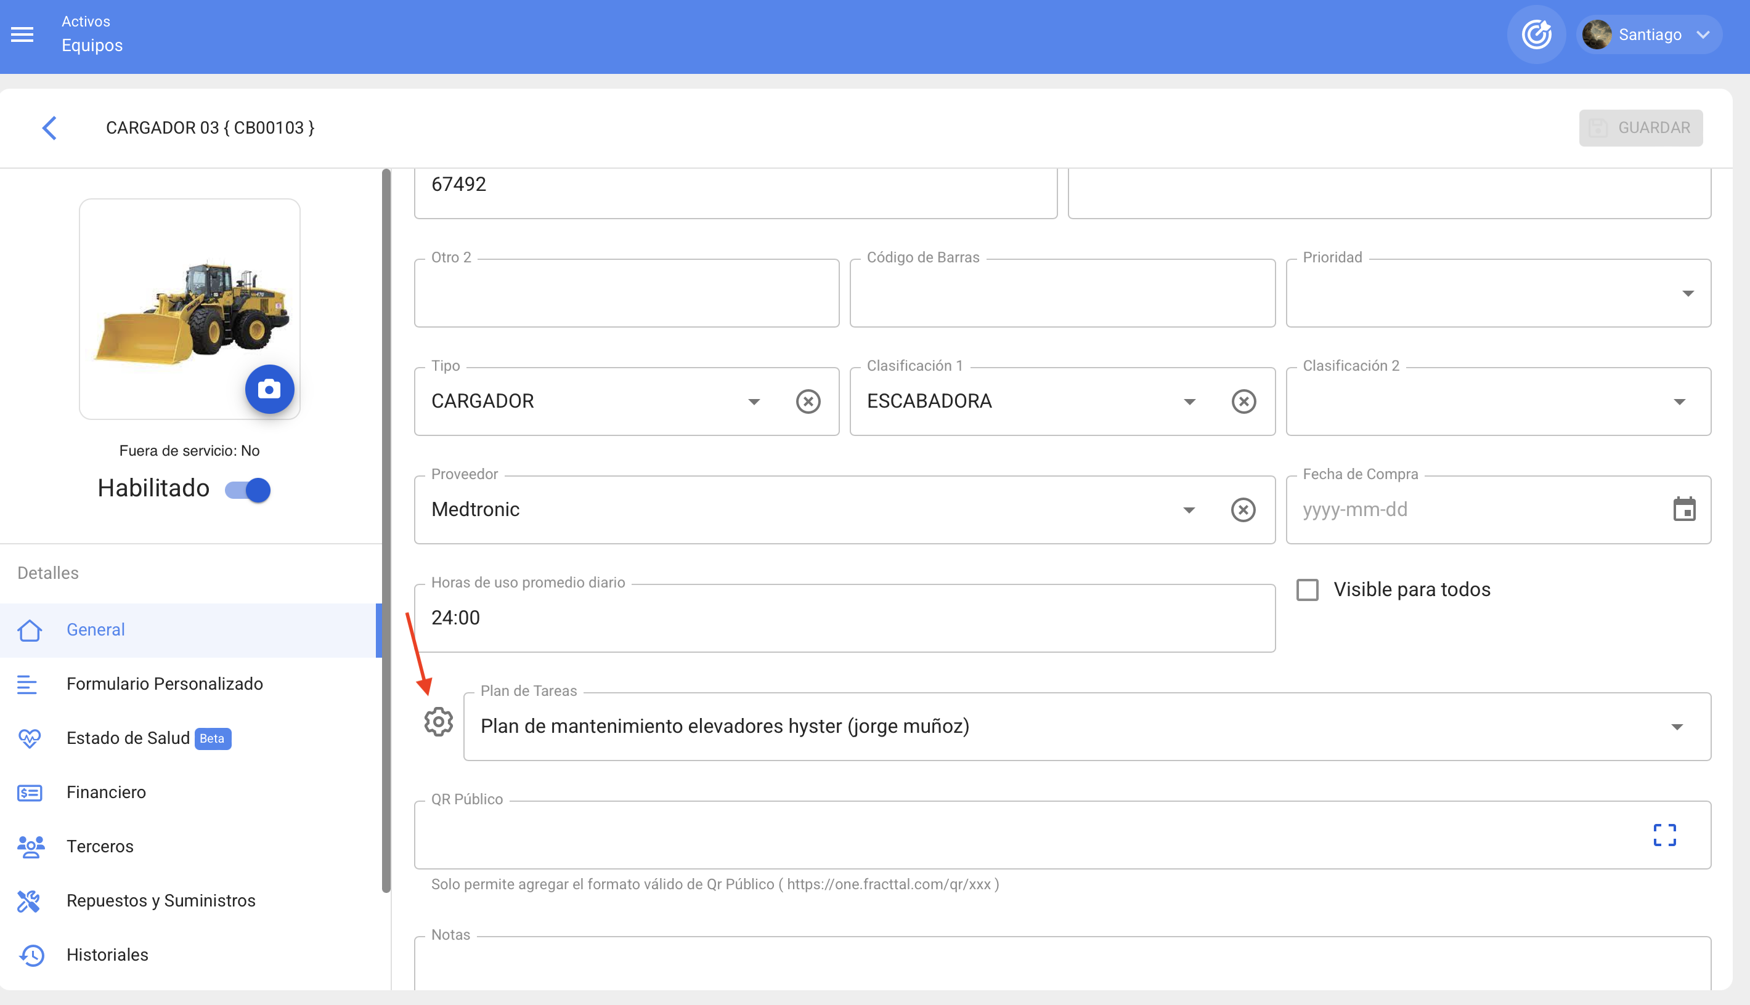Click the camera icon on equipment photo
Image resolution: width=1750 pixels, height=1005 pixels.
[269, 389]
